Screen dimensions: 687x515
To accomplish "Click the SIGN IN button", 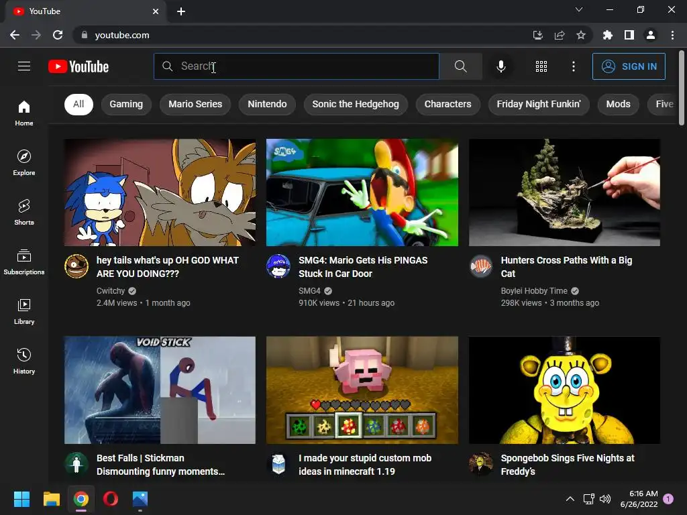I will pos(629,66).
